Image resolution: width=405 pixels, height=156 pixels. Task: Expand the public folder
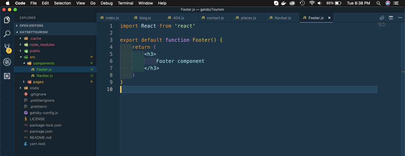pos(21,51)
